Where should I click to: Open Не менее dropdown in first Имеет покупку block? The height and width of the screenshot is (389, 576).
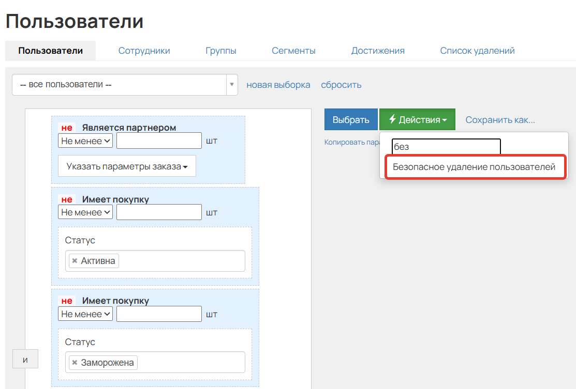(x=85, y=212)
